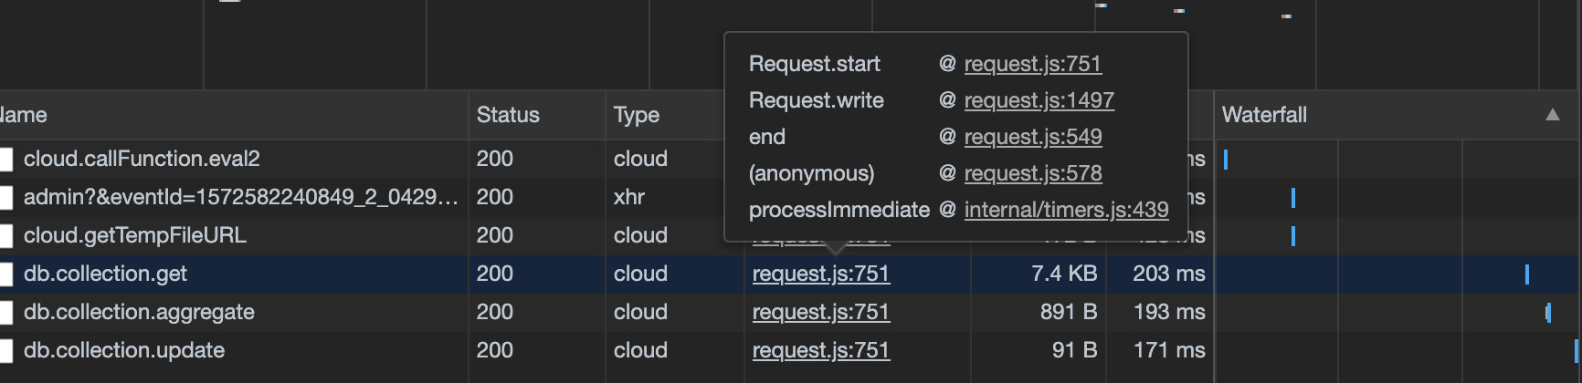The height and width of the screenshot is (383, 1582).
Task: Click the cloud.callFunction.eval2 waterfall bar
Action: point(1225,160)
